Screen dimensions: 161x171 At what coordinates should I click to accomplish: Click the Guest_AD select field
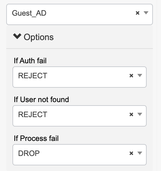[x=80, y=14]
